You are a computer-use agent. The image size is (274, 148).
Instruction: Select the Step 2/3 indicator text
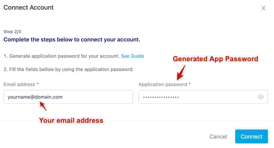tap(12, 32)
